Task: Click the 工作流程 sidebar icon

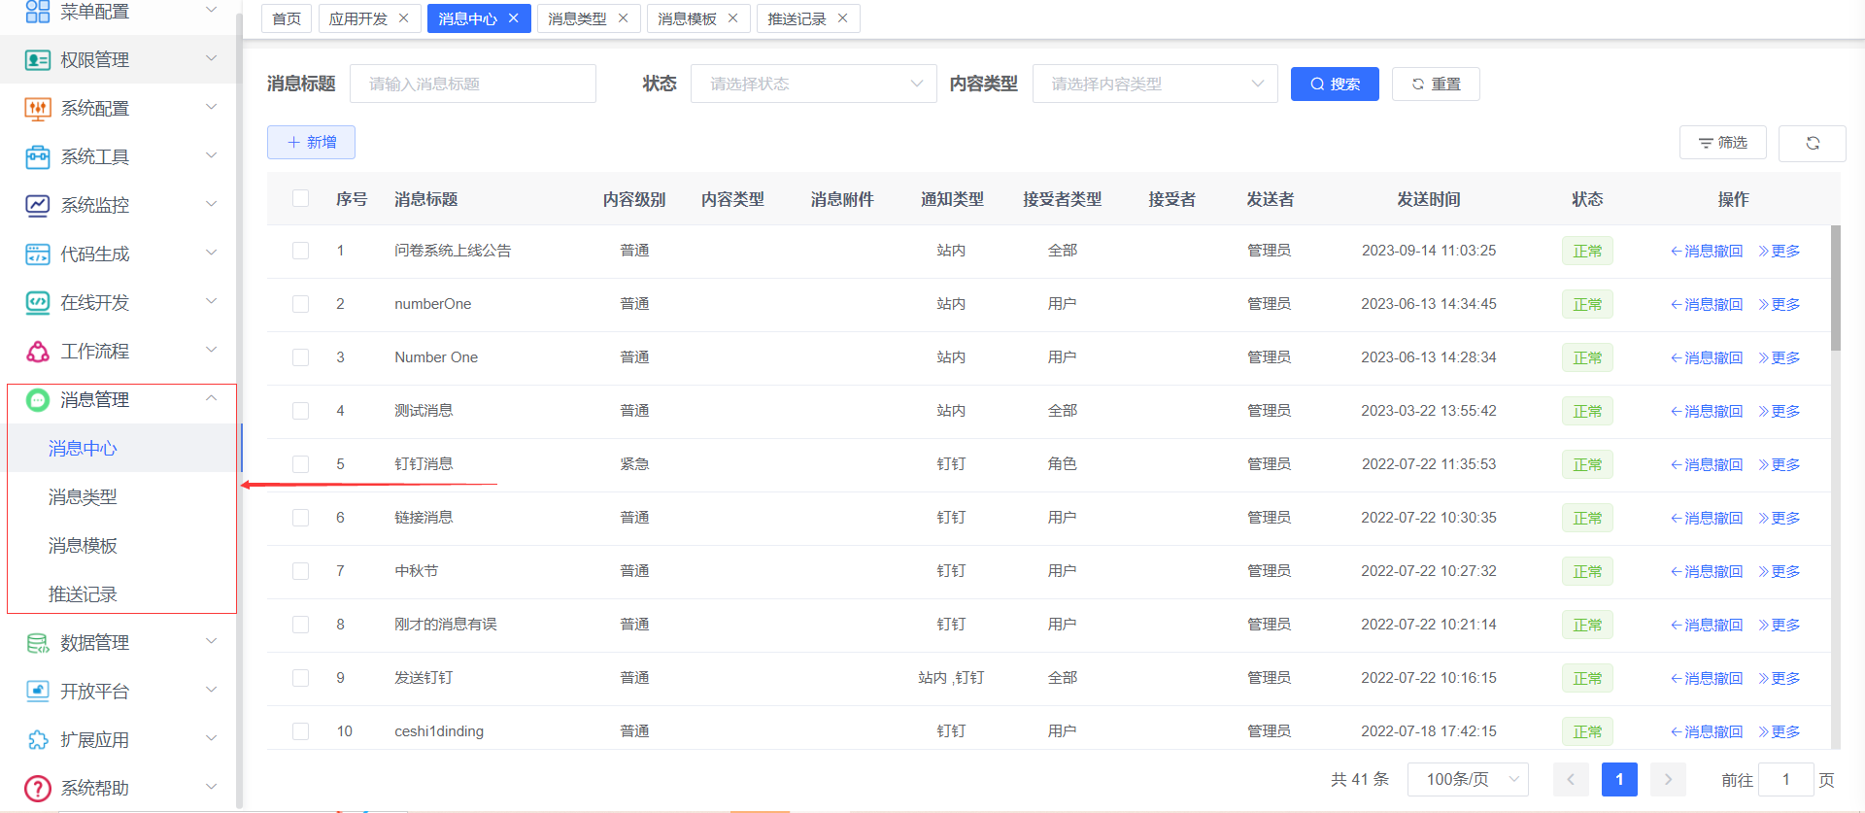Action: click(38, 352)
